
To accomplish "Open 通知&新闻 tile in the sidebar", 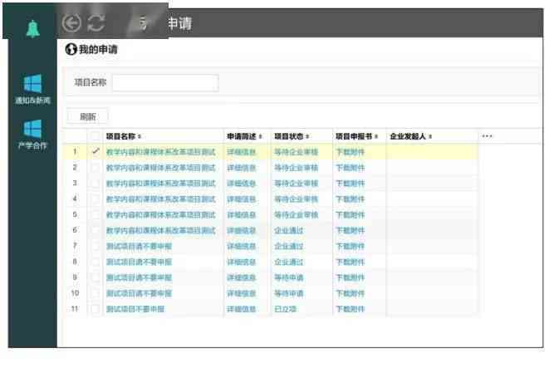I will pyautogui.click(x=32, y=89).
